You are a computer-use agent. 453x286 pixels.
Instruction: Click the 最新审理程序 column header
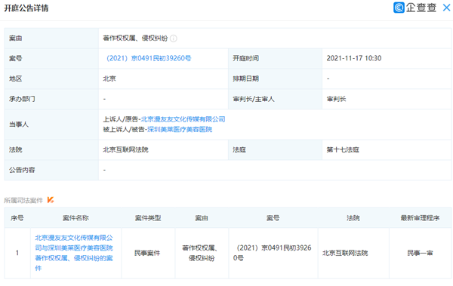click(x=420, y=218)
